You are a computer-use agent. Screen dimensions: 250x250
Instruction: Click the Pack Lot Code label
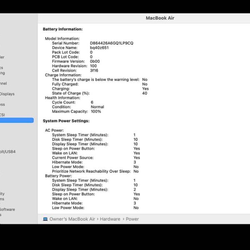pyautogui.click(x=66, y=52)
